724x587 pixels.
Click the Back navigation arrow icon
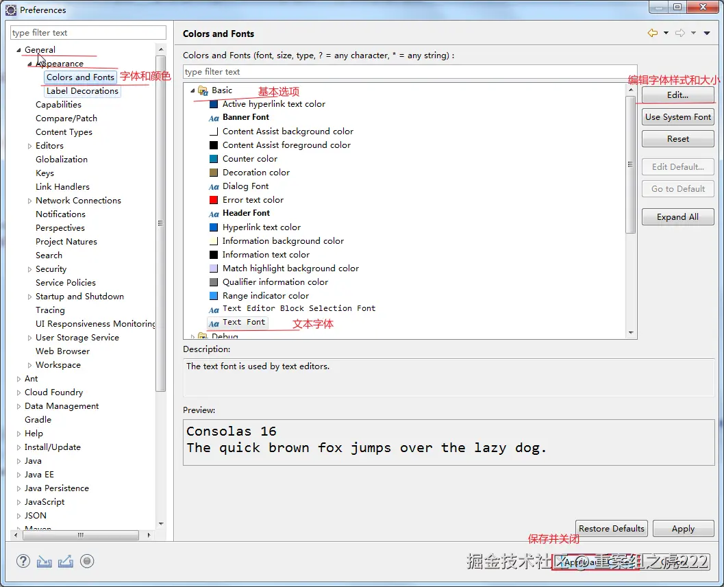point(653,33)
